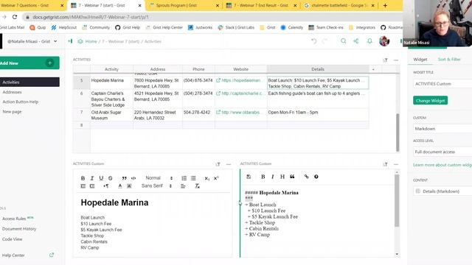Screen dimensions: 472x265
Task: Open menu of left ACTIVITIES Custom widget
Action: (x=229, y=164)
